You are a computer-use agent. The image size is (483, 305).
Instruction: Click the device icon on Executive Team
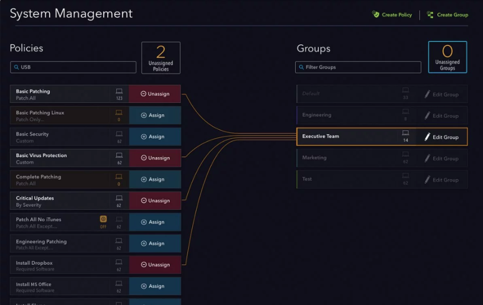point(406,133)
